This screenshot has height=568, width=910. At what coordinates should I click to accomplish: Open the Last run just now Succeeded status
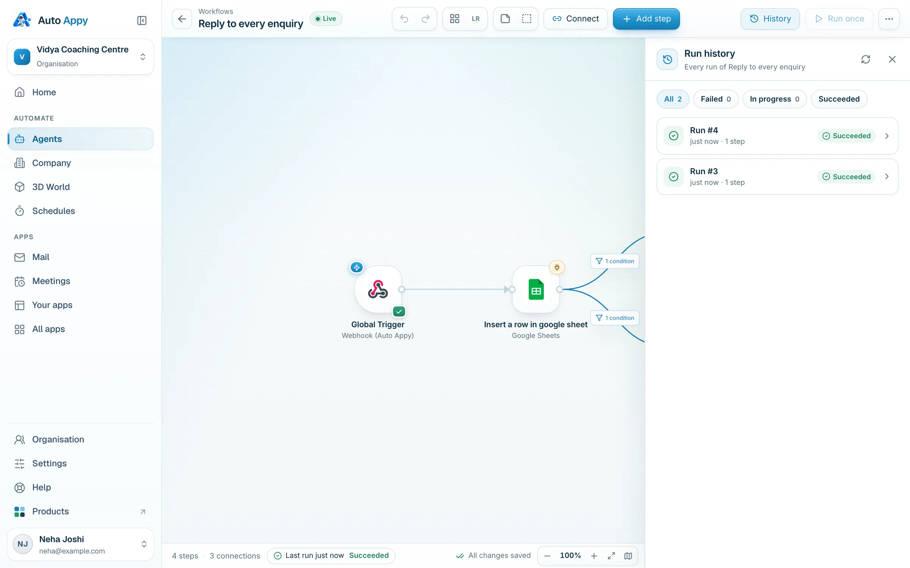331,556
